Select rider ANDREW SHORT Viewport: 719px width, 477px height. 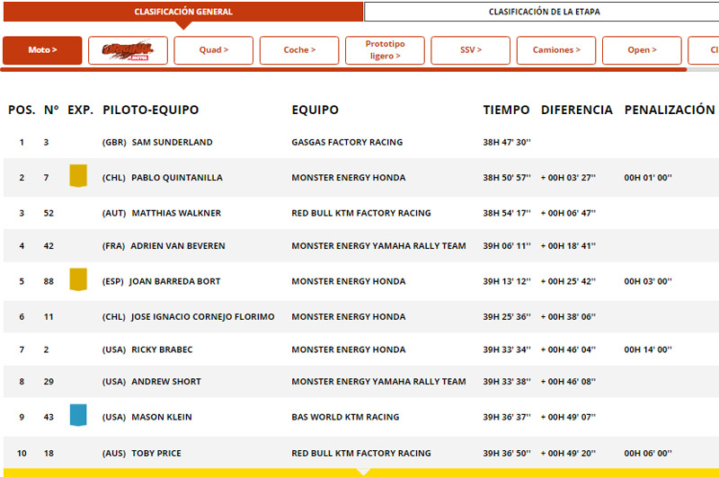(166, 381)
